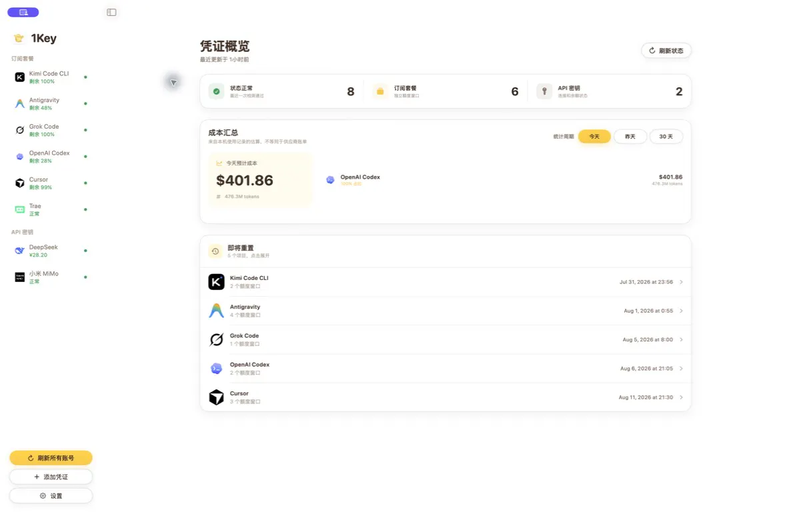
Task: Click the API 密钥 key icon
Action: coord(544,91)
